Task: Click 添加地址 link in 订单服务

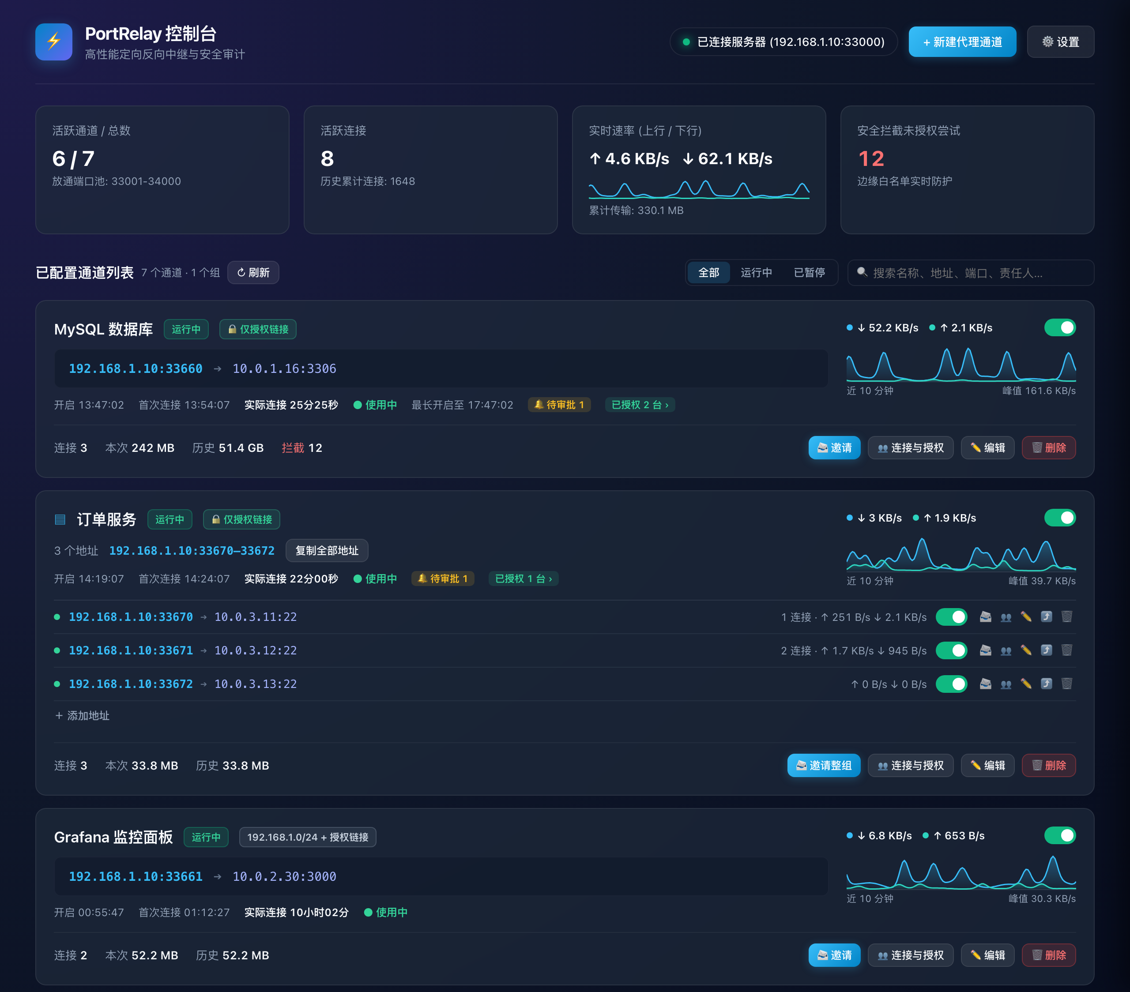Action: (83, 716)
